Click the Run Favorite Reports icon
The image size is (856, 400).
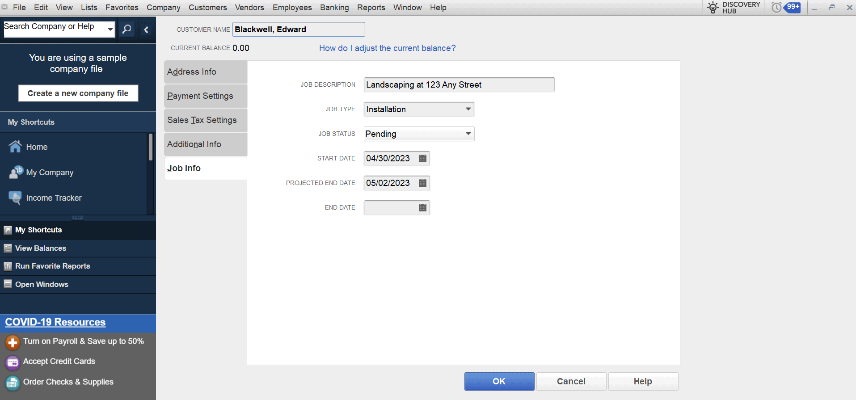point(8,266)
